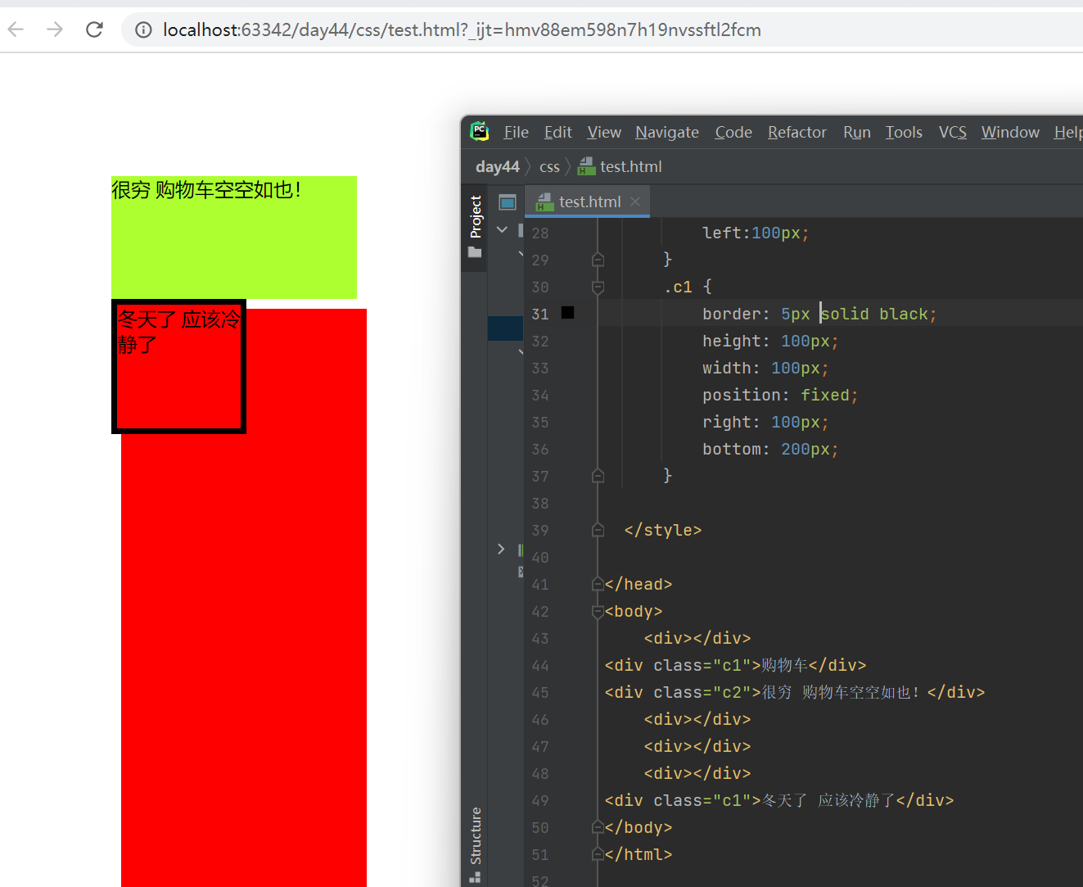Image resolution: width=1083 pixels, height=887 pixels.
Task: Click css in the navigation breadcrumb
Action: tap(549, 167)
